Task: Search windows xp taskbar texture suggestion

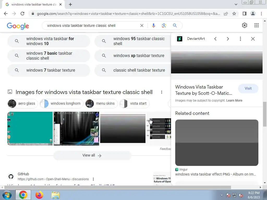Action: tap(133, 56)
